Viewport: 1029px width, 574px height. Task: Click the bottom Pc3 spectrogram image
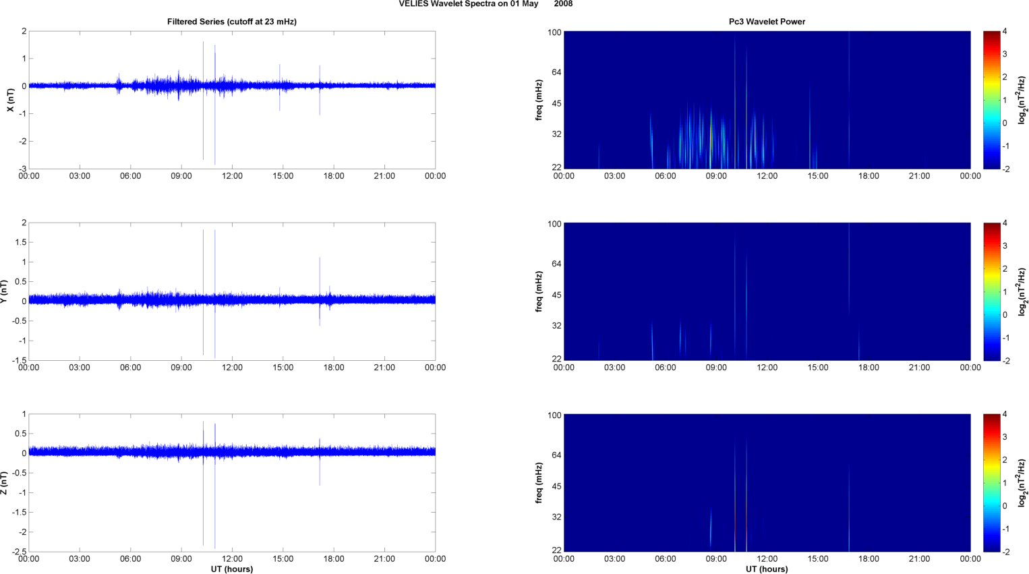tap(767, 483)
